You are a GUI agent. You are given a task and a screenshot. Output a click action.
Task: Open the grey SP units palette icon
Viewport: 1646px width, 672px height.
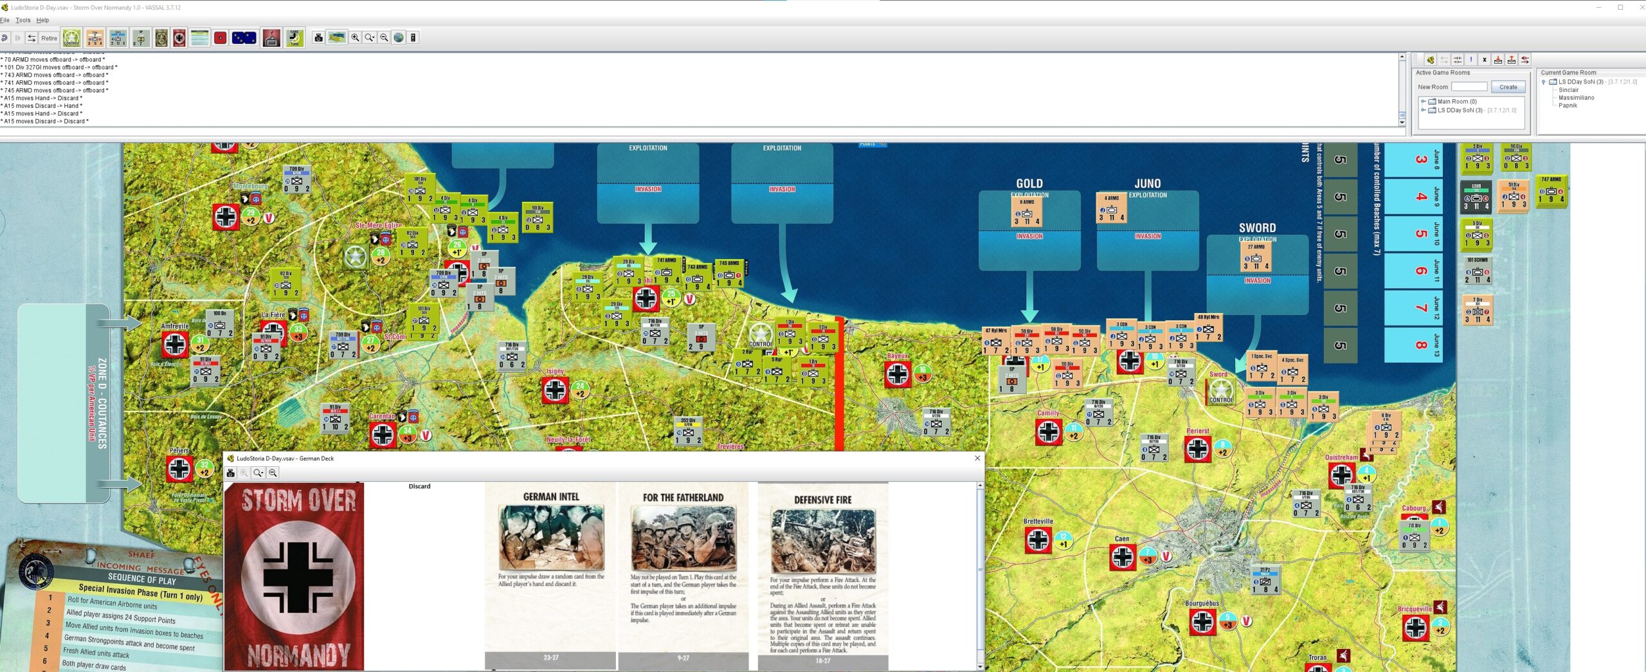(141, 38)
